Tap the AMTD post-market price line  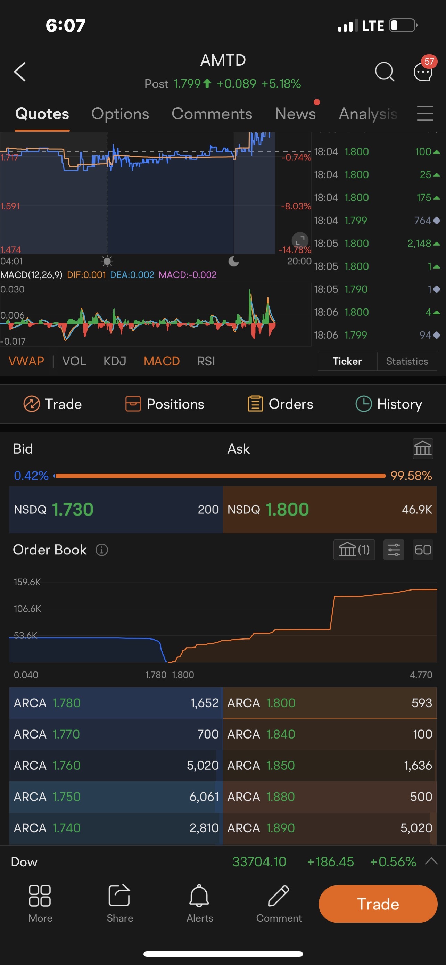click(x=223, y=83)
